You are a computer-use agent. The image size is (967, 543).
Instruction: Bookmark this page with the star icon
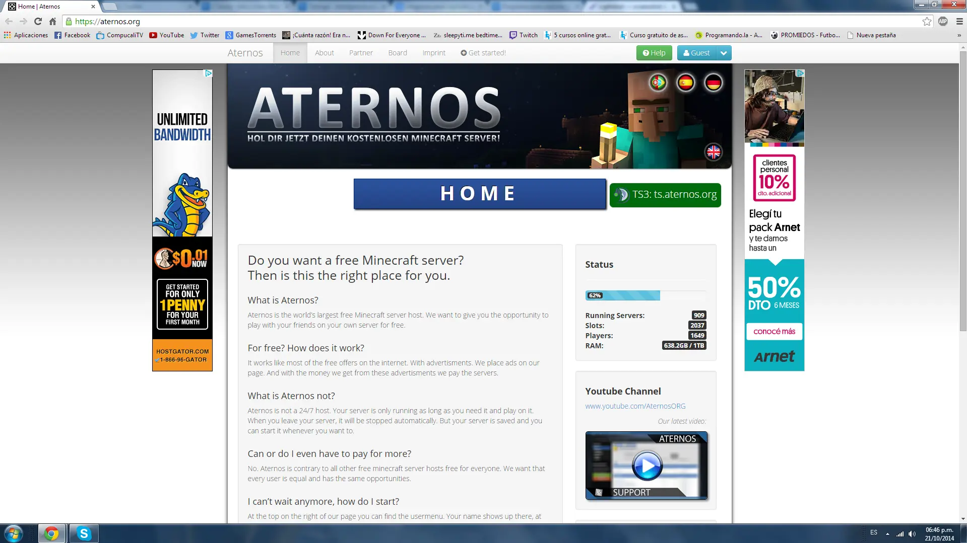[x=927, y=21]
